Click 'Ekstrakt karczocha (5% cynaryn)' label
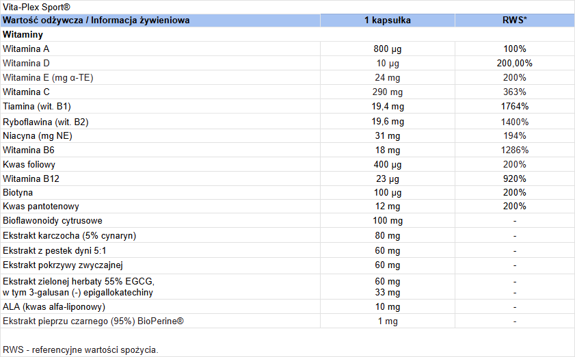The width and height of the screenshot is (575, 357). [69, 235]
